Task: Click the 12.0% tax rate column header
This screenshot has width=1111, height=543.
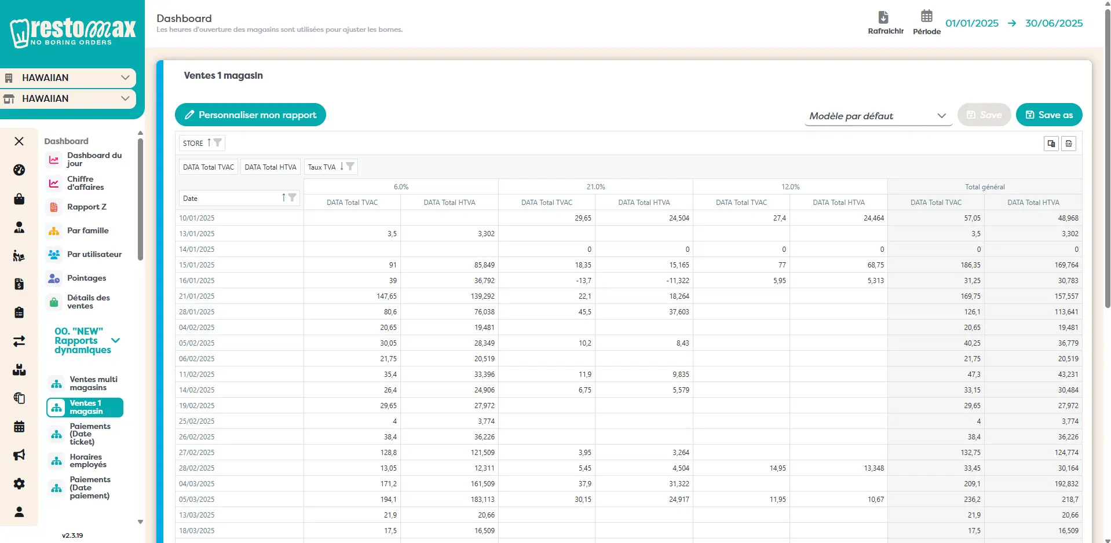Action: pyautogui.click(x=790, y=187)
